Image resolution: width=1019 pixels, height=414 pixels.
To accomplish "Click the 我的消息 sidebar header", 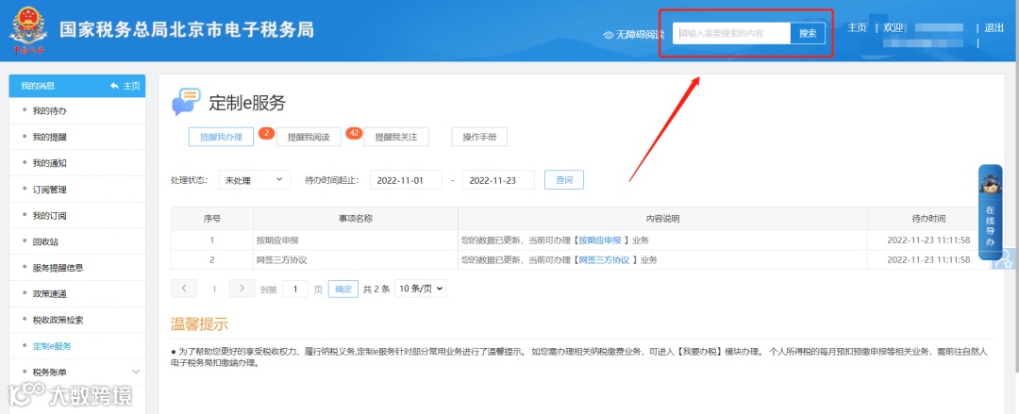I will click(x=38, y=86).
